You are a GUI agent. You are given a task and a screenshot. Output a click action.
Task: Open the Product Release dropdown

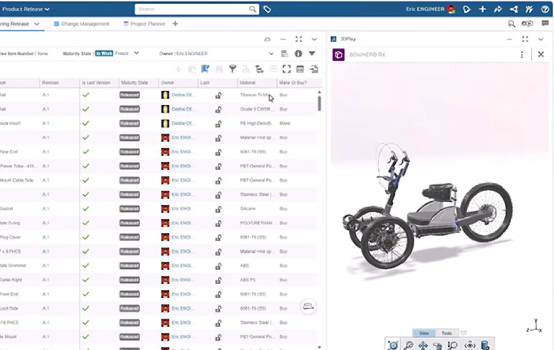pos(26,9)
